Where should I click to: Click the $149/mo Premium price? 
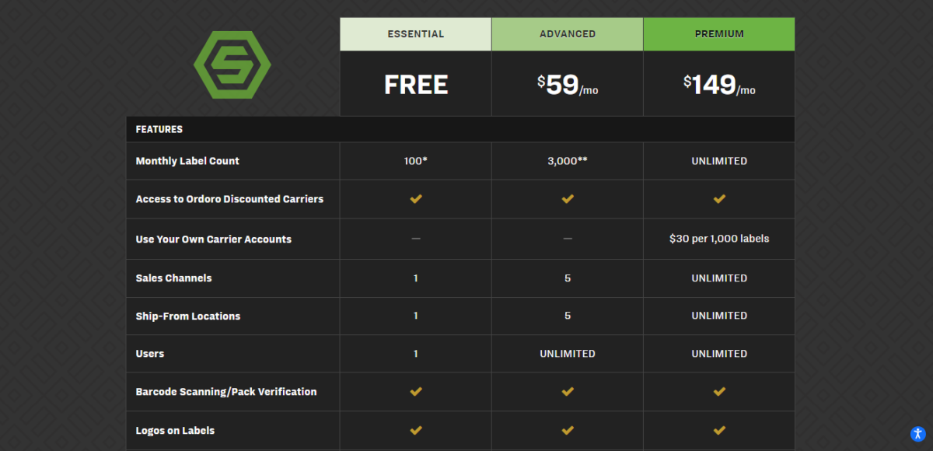coord(719,85)
